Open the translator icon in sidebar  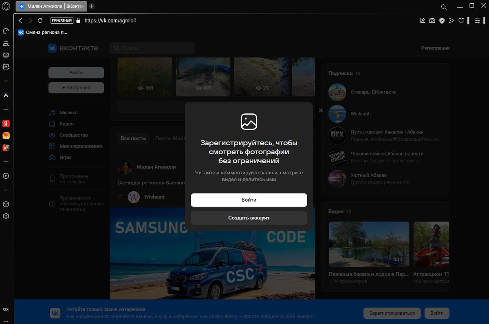point(6,148)
